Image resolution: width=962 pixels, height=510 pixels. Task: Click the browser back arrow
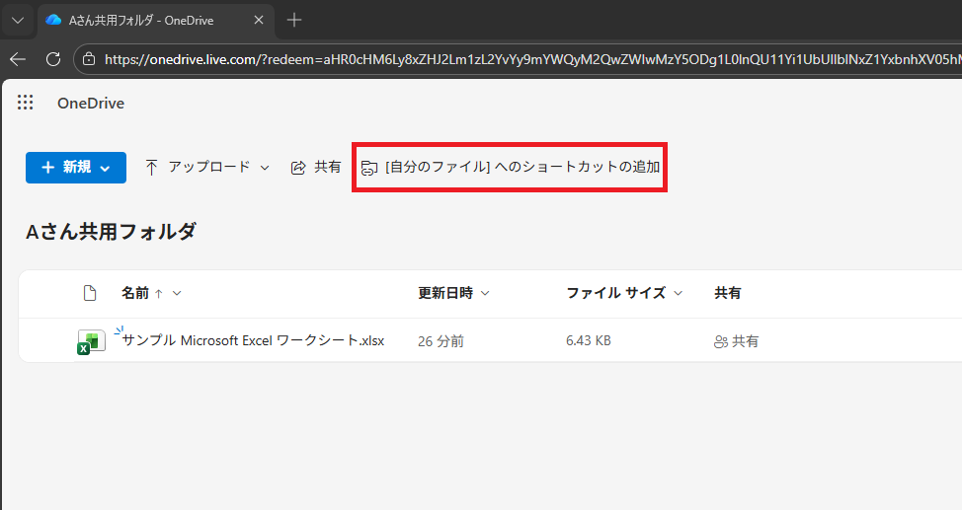(18, 59)
